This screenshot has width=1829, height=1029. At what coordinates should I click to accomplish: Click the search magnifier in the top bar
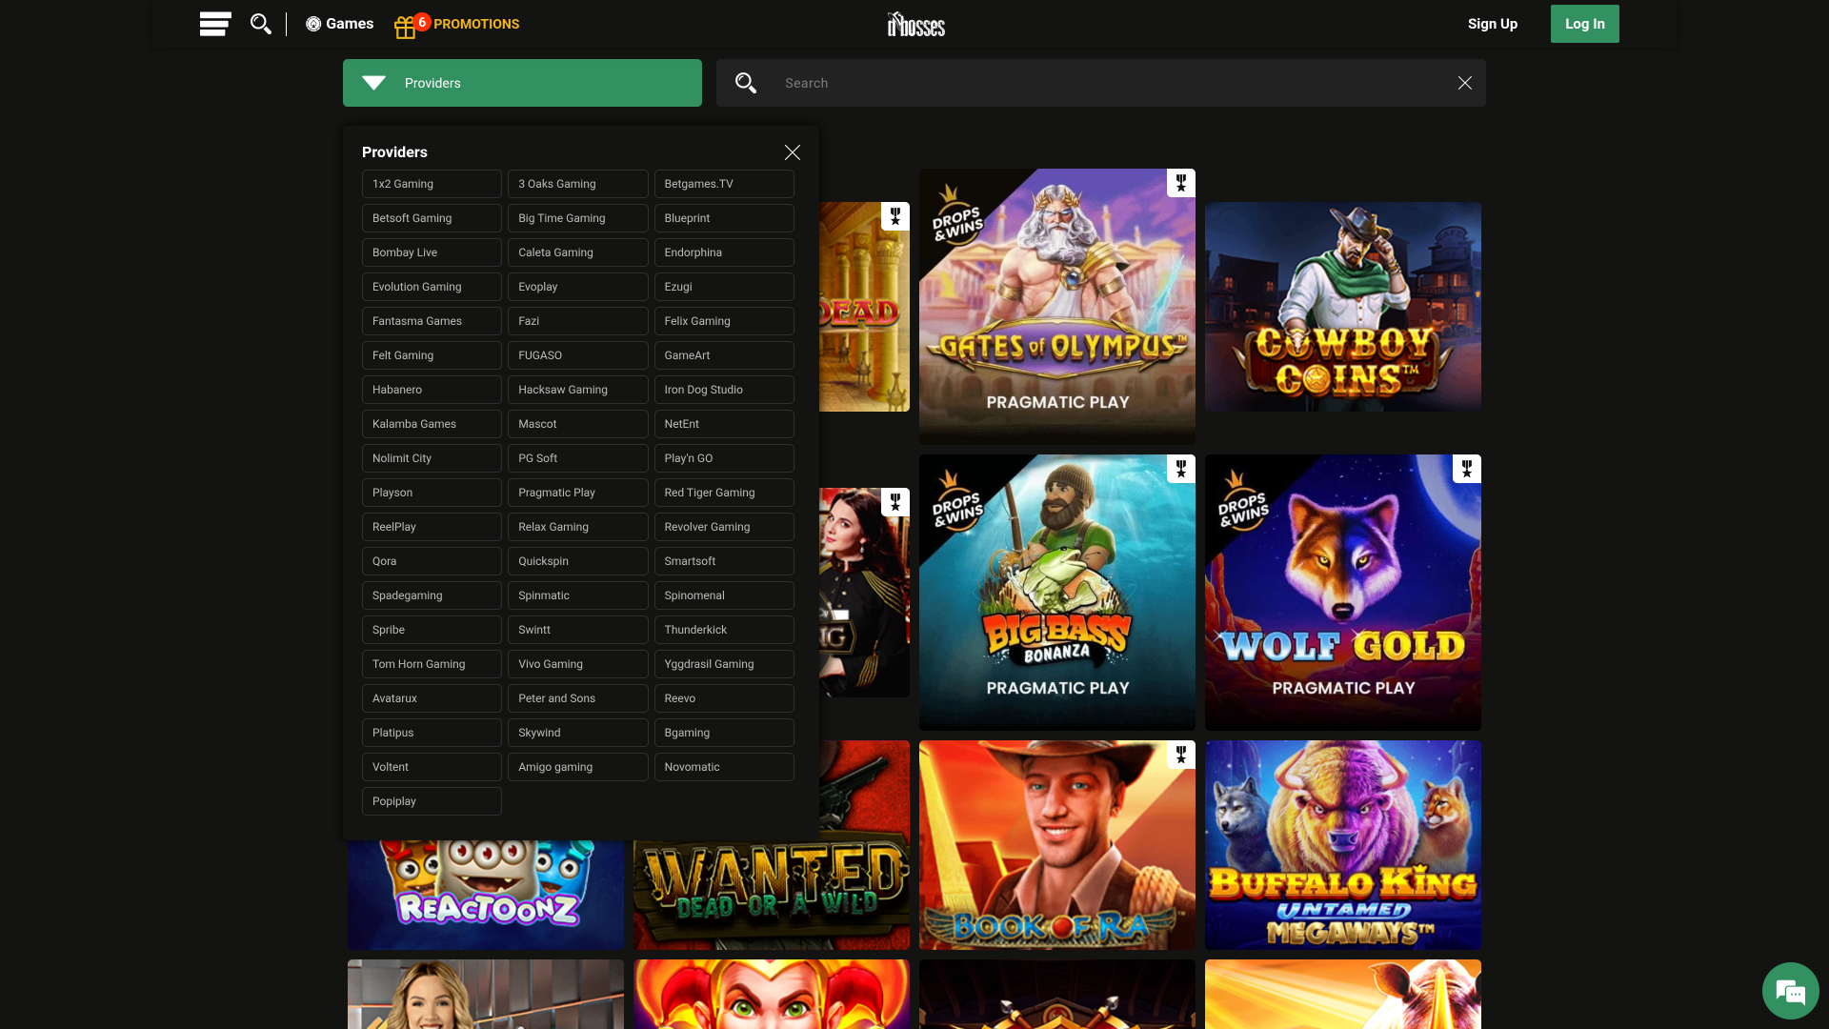[x=260, y=24]
